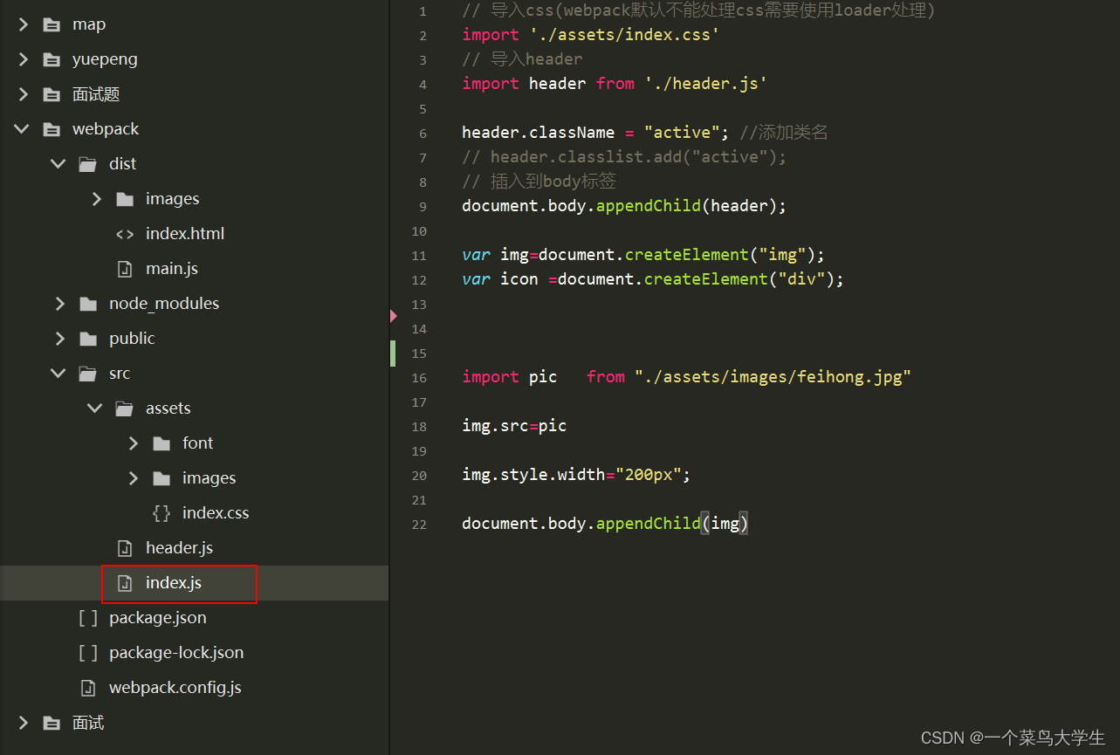Select the font folder label

point(197,443)
